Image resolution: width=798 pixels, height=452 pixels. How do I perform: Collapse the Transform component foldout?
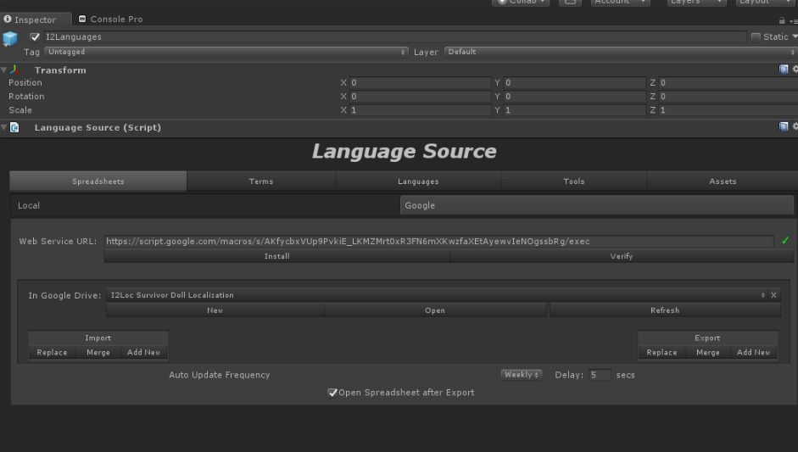pos(4,70)
